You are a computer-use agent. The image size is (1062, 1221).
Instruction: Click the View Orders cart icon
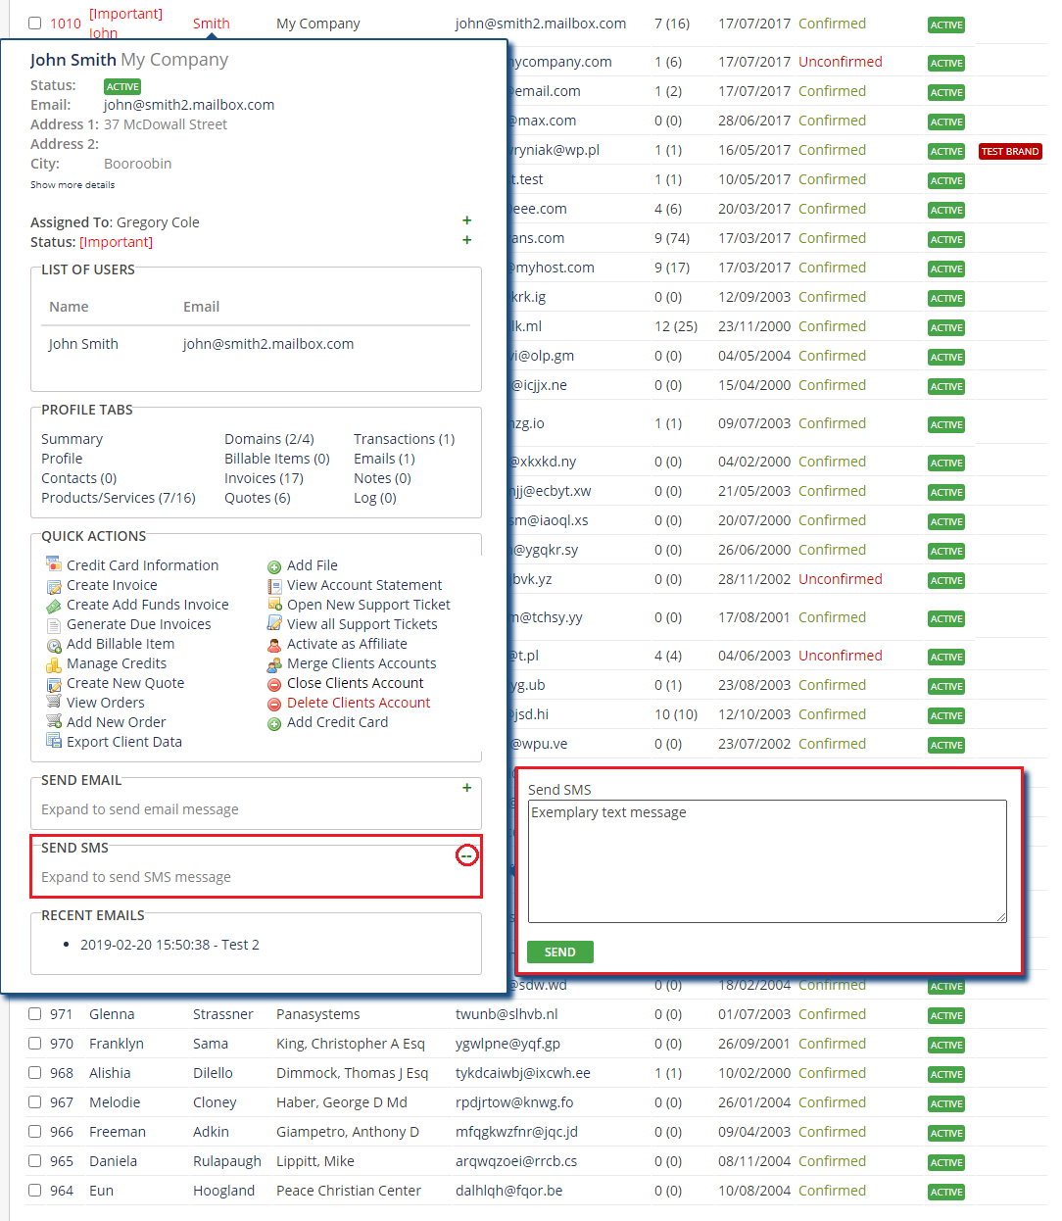pos(54,702)
